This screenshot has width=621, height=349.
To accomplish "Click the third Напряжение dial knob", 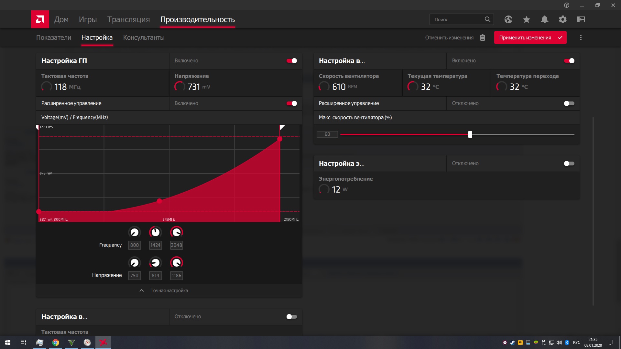I will (176, 263).
